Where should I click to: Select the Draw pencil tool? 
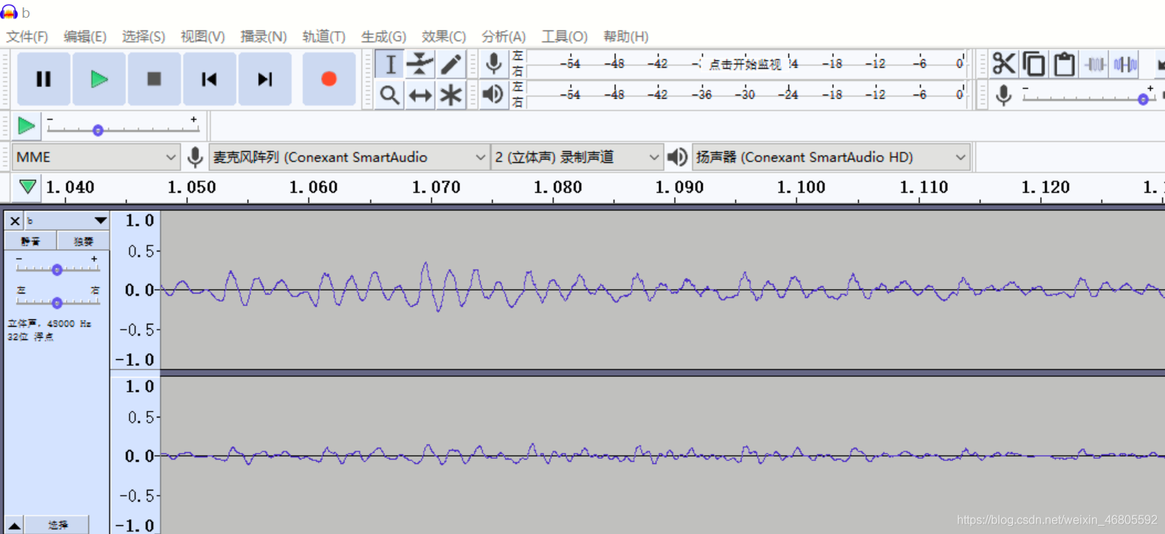tap(451, 64)
